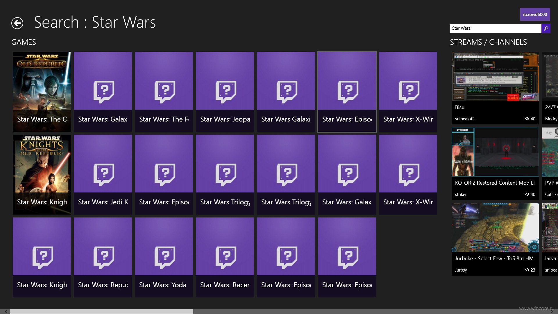
Task: Open the 'Star Wars: X-Wir' tile in top row
Action: [408, 92]
